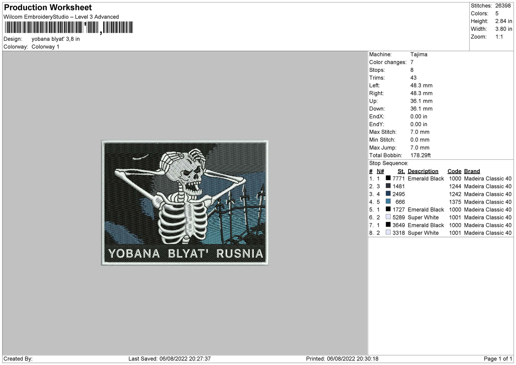Click the stitch count value "26398"
The height and width of the screenshot is (365, 516).
coord(503,6)
